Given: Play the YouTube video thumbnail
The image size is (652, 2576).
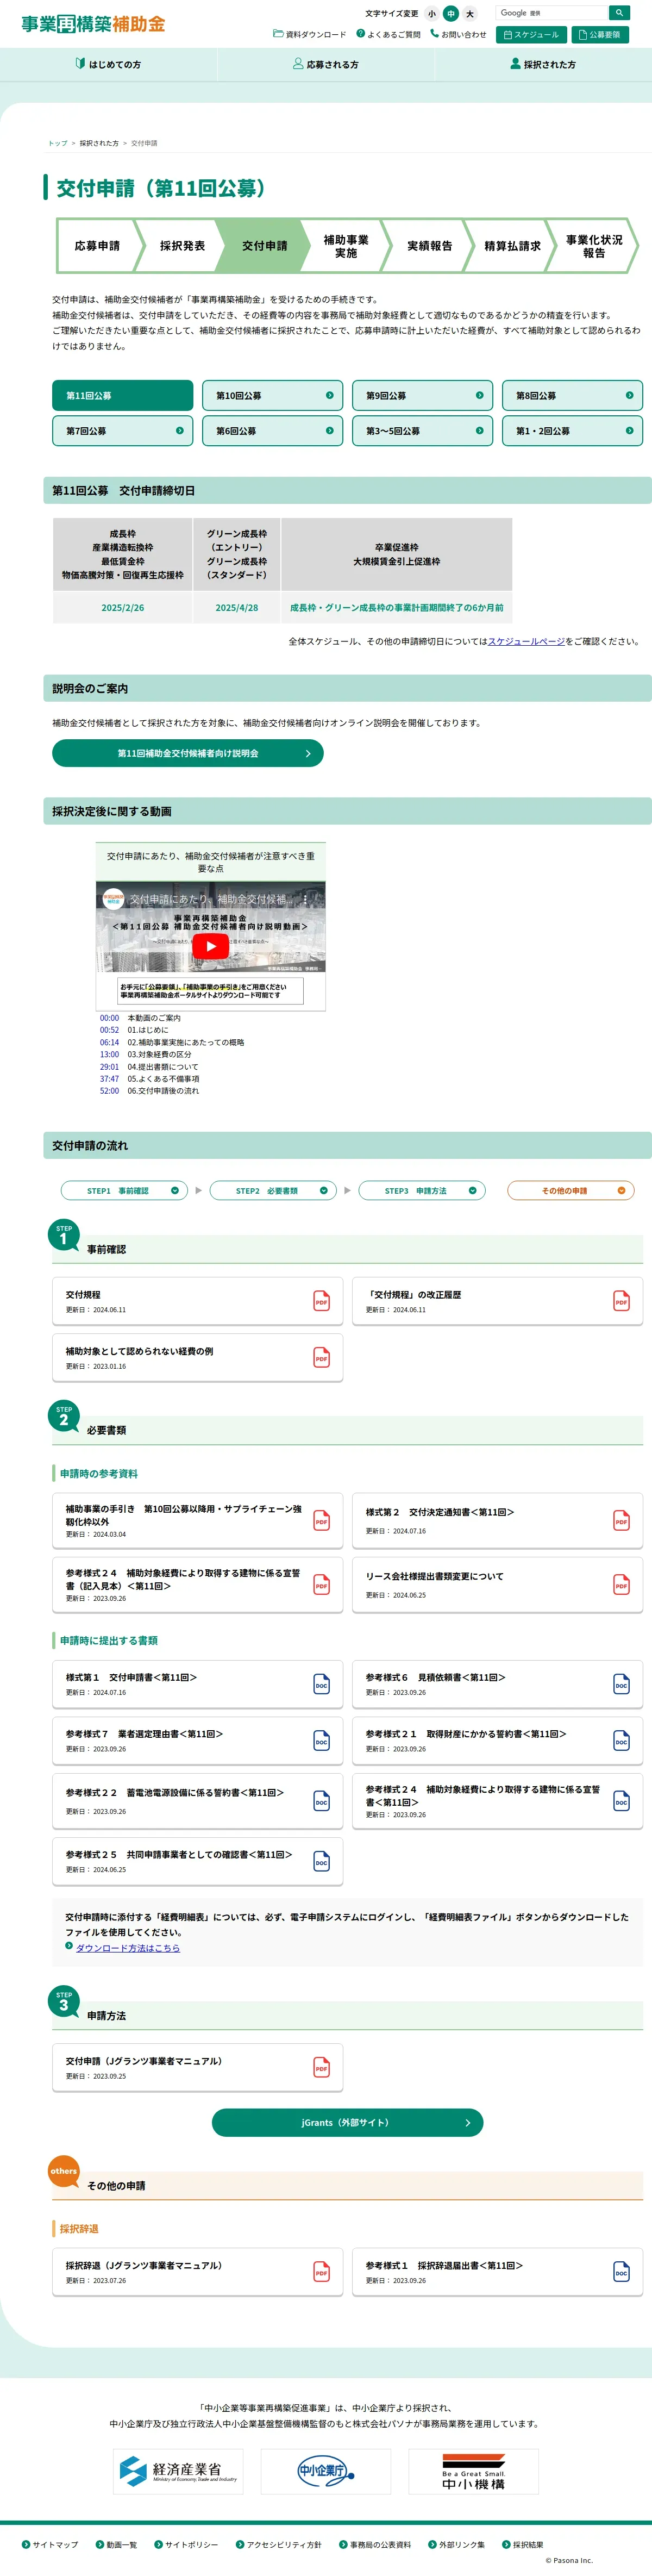Looking at the screenshot, I should (x=210, y=946).
